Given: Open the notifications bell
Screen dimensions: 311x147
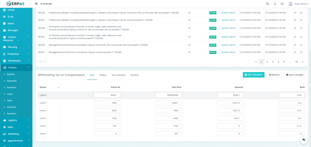Looking at the screenshot, I should point(275,4).
